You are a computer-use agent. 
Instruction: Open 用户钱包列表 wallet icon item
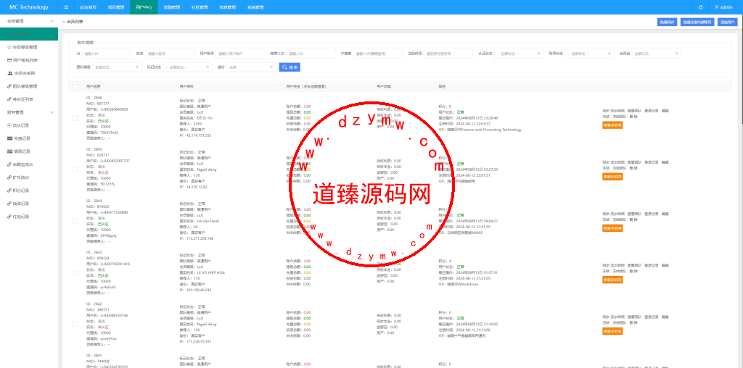[x=29, y=60]
